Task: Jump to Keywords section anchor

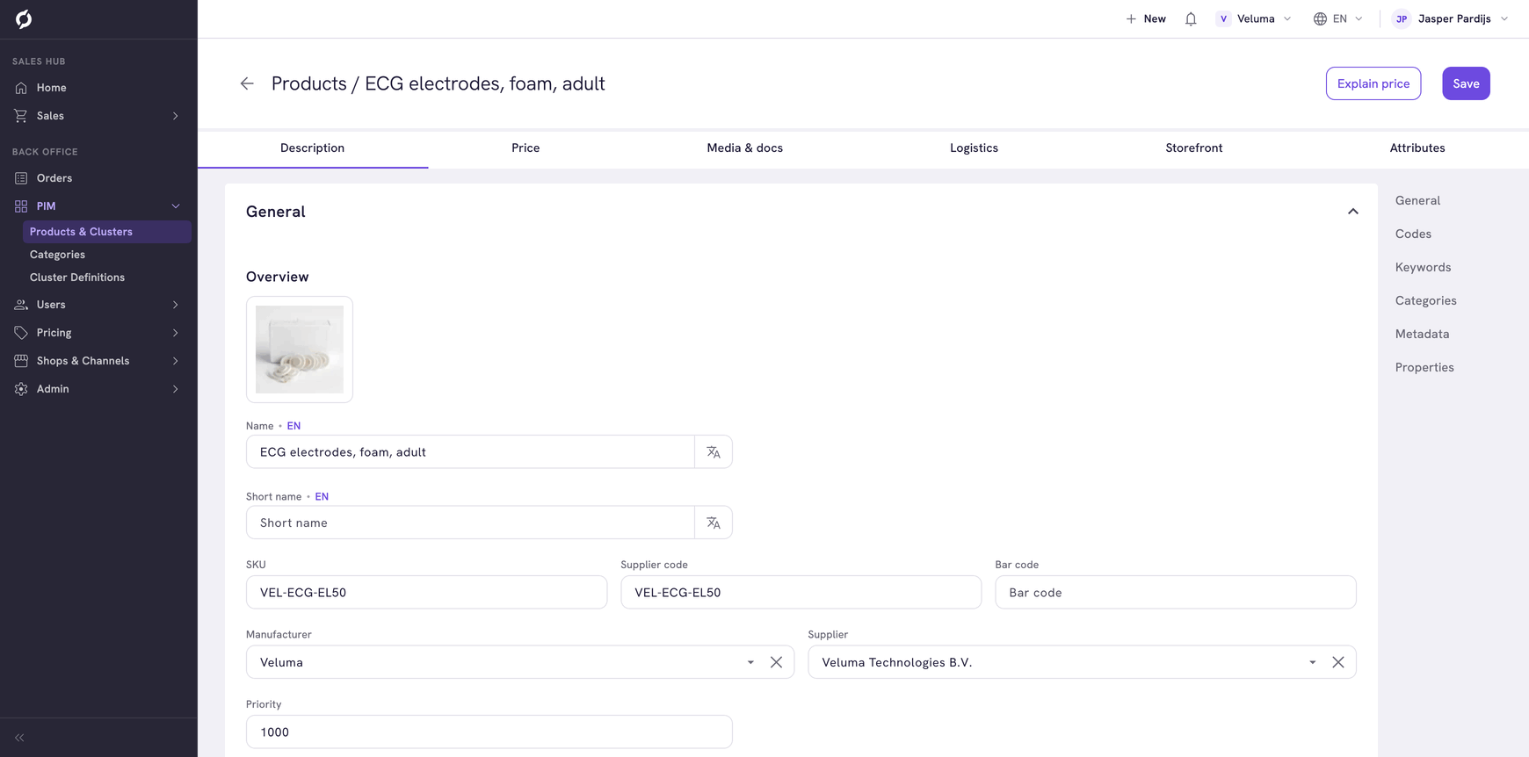Action: tap(1423, 267)
